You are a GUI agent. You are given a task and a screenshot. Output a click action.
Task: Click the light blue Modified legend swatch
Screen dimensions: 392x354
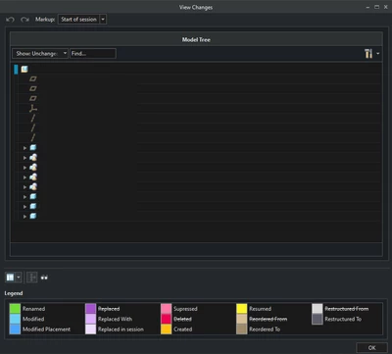point(15,319)
